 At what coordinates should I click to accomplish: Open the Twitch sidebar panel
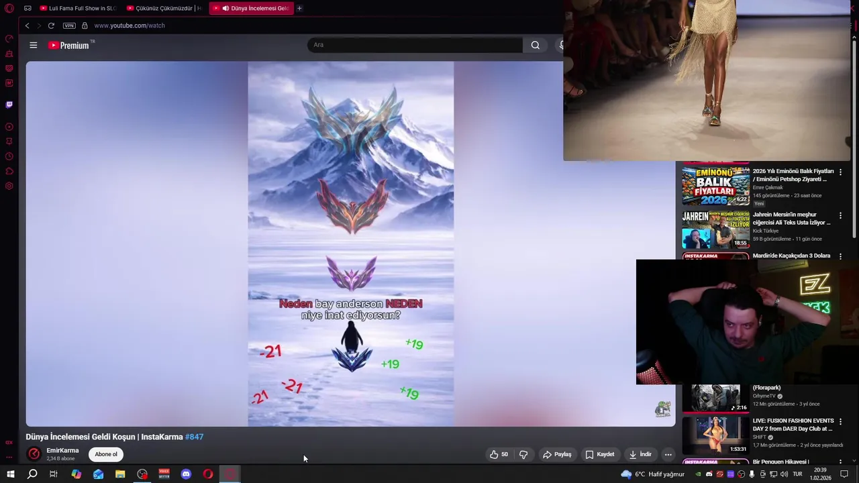(9, 105)
